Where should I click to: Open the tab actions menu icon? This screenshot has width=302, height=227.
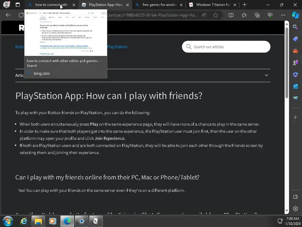(17, 5)
